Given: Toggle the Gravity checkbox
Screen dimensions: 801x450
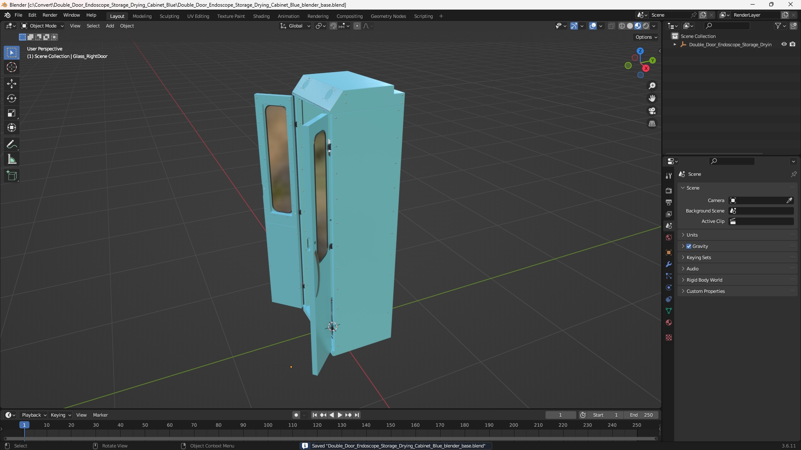Looking at the screenshot, I should click(x=689, y=246).
